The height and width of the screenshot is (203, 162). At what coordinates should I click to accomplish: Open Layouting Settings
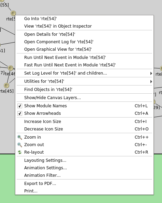coord(84,160)
